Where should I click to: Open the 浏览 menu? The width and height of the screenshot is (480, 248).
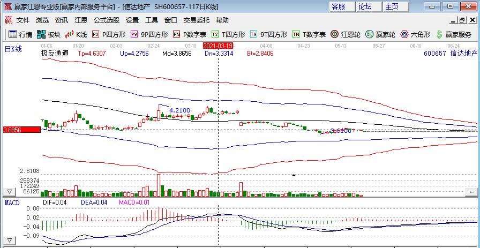42,20
